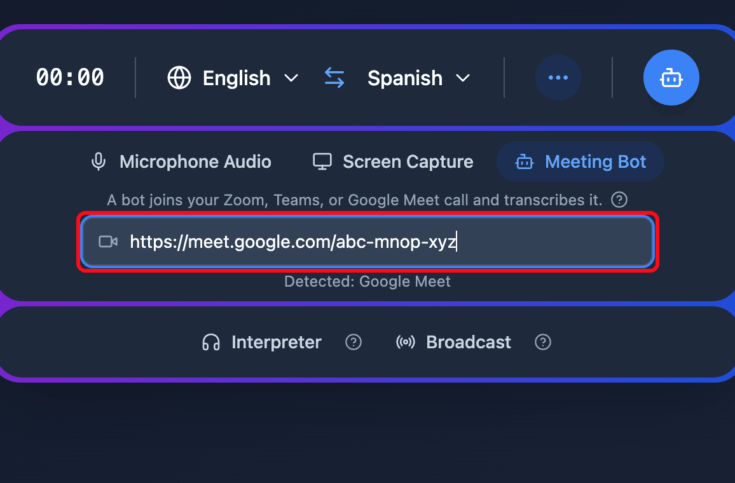Click the broadcast signal icon
This screenshot has width=735, height=483.
[x=406, y=343]
